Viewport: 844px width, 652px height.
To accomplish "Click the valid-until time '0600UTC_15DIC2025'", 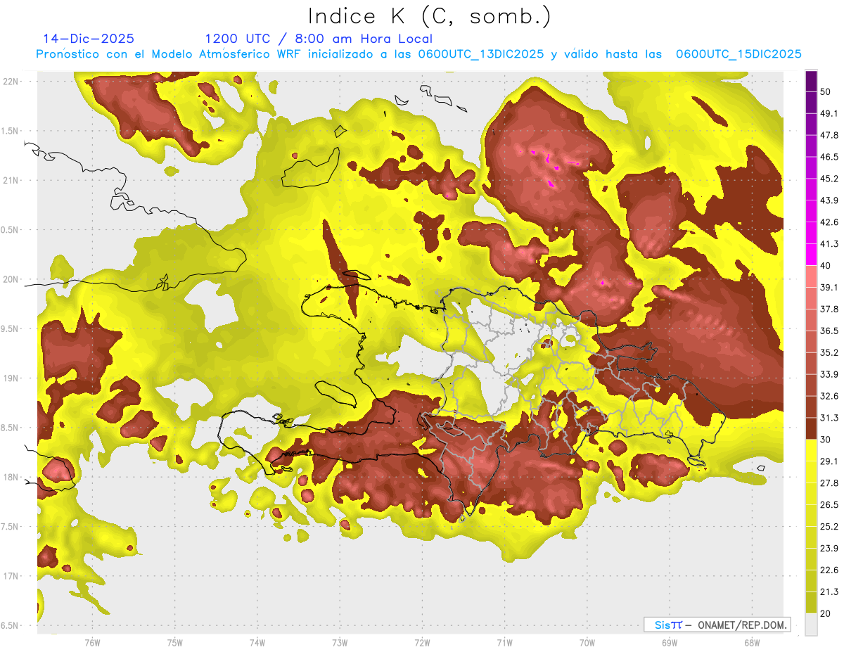I will click(738, 54).
